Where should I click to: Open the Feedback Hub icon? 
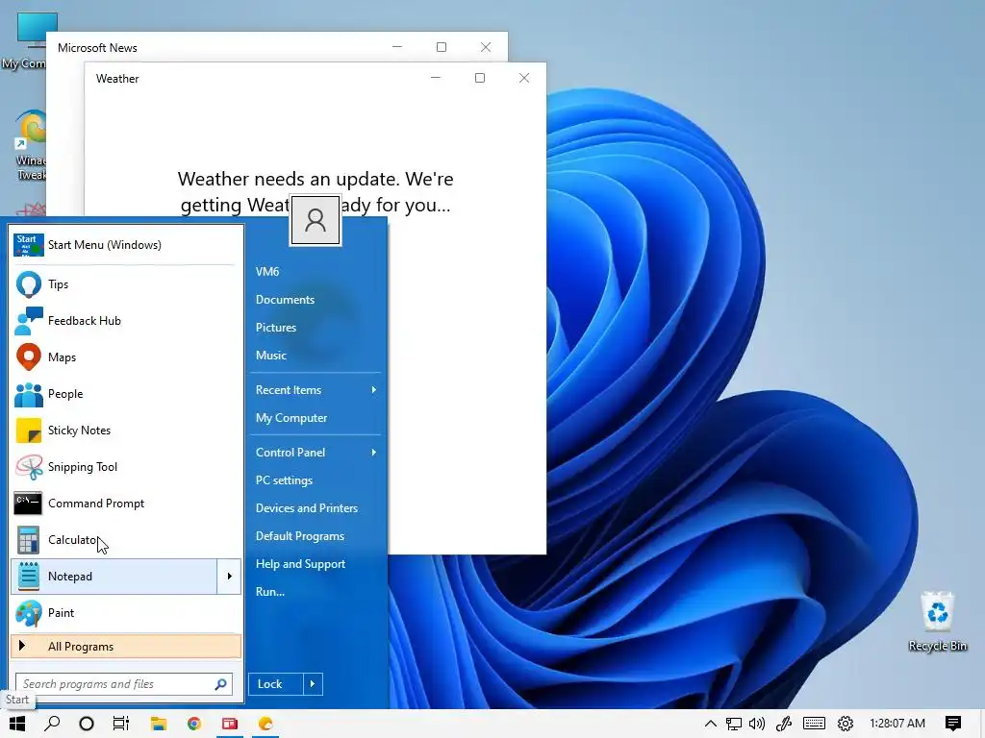pyautogui.click(x=28, y=321)
